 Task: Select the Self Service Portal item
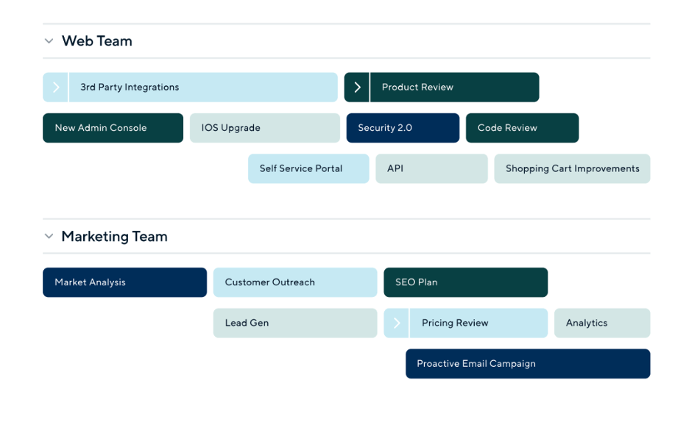tap(308, 168)
